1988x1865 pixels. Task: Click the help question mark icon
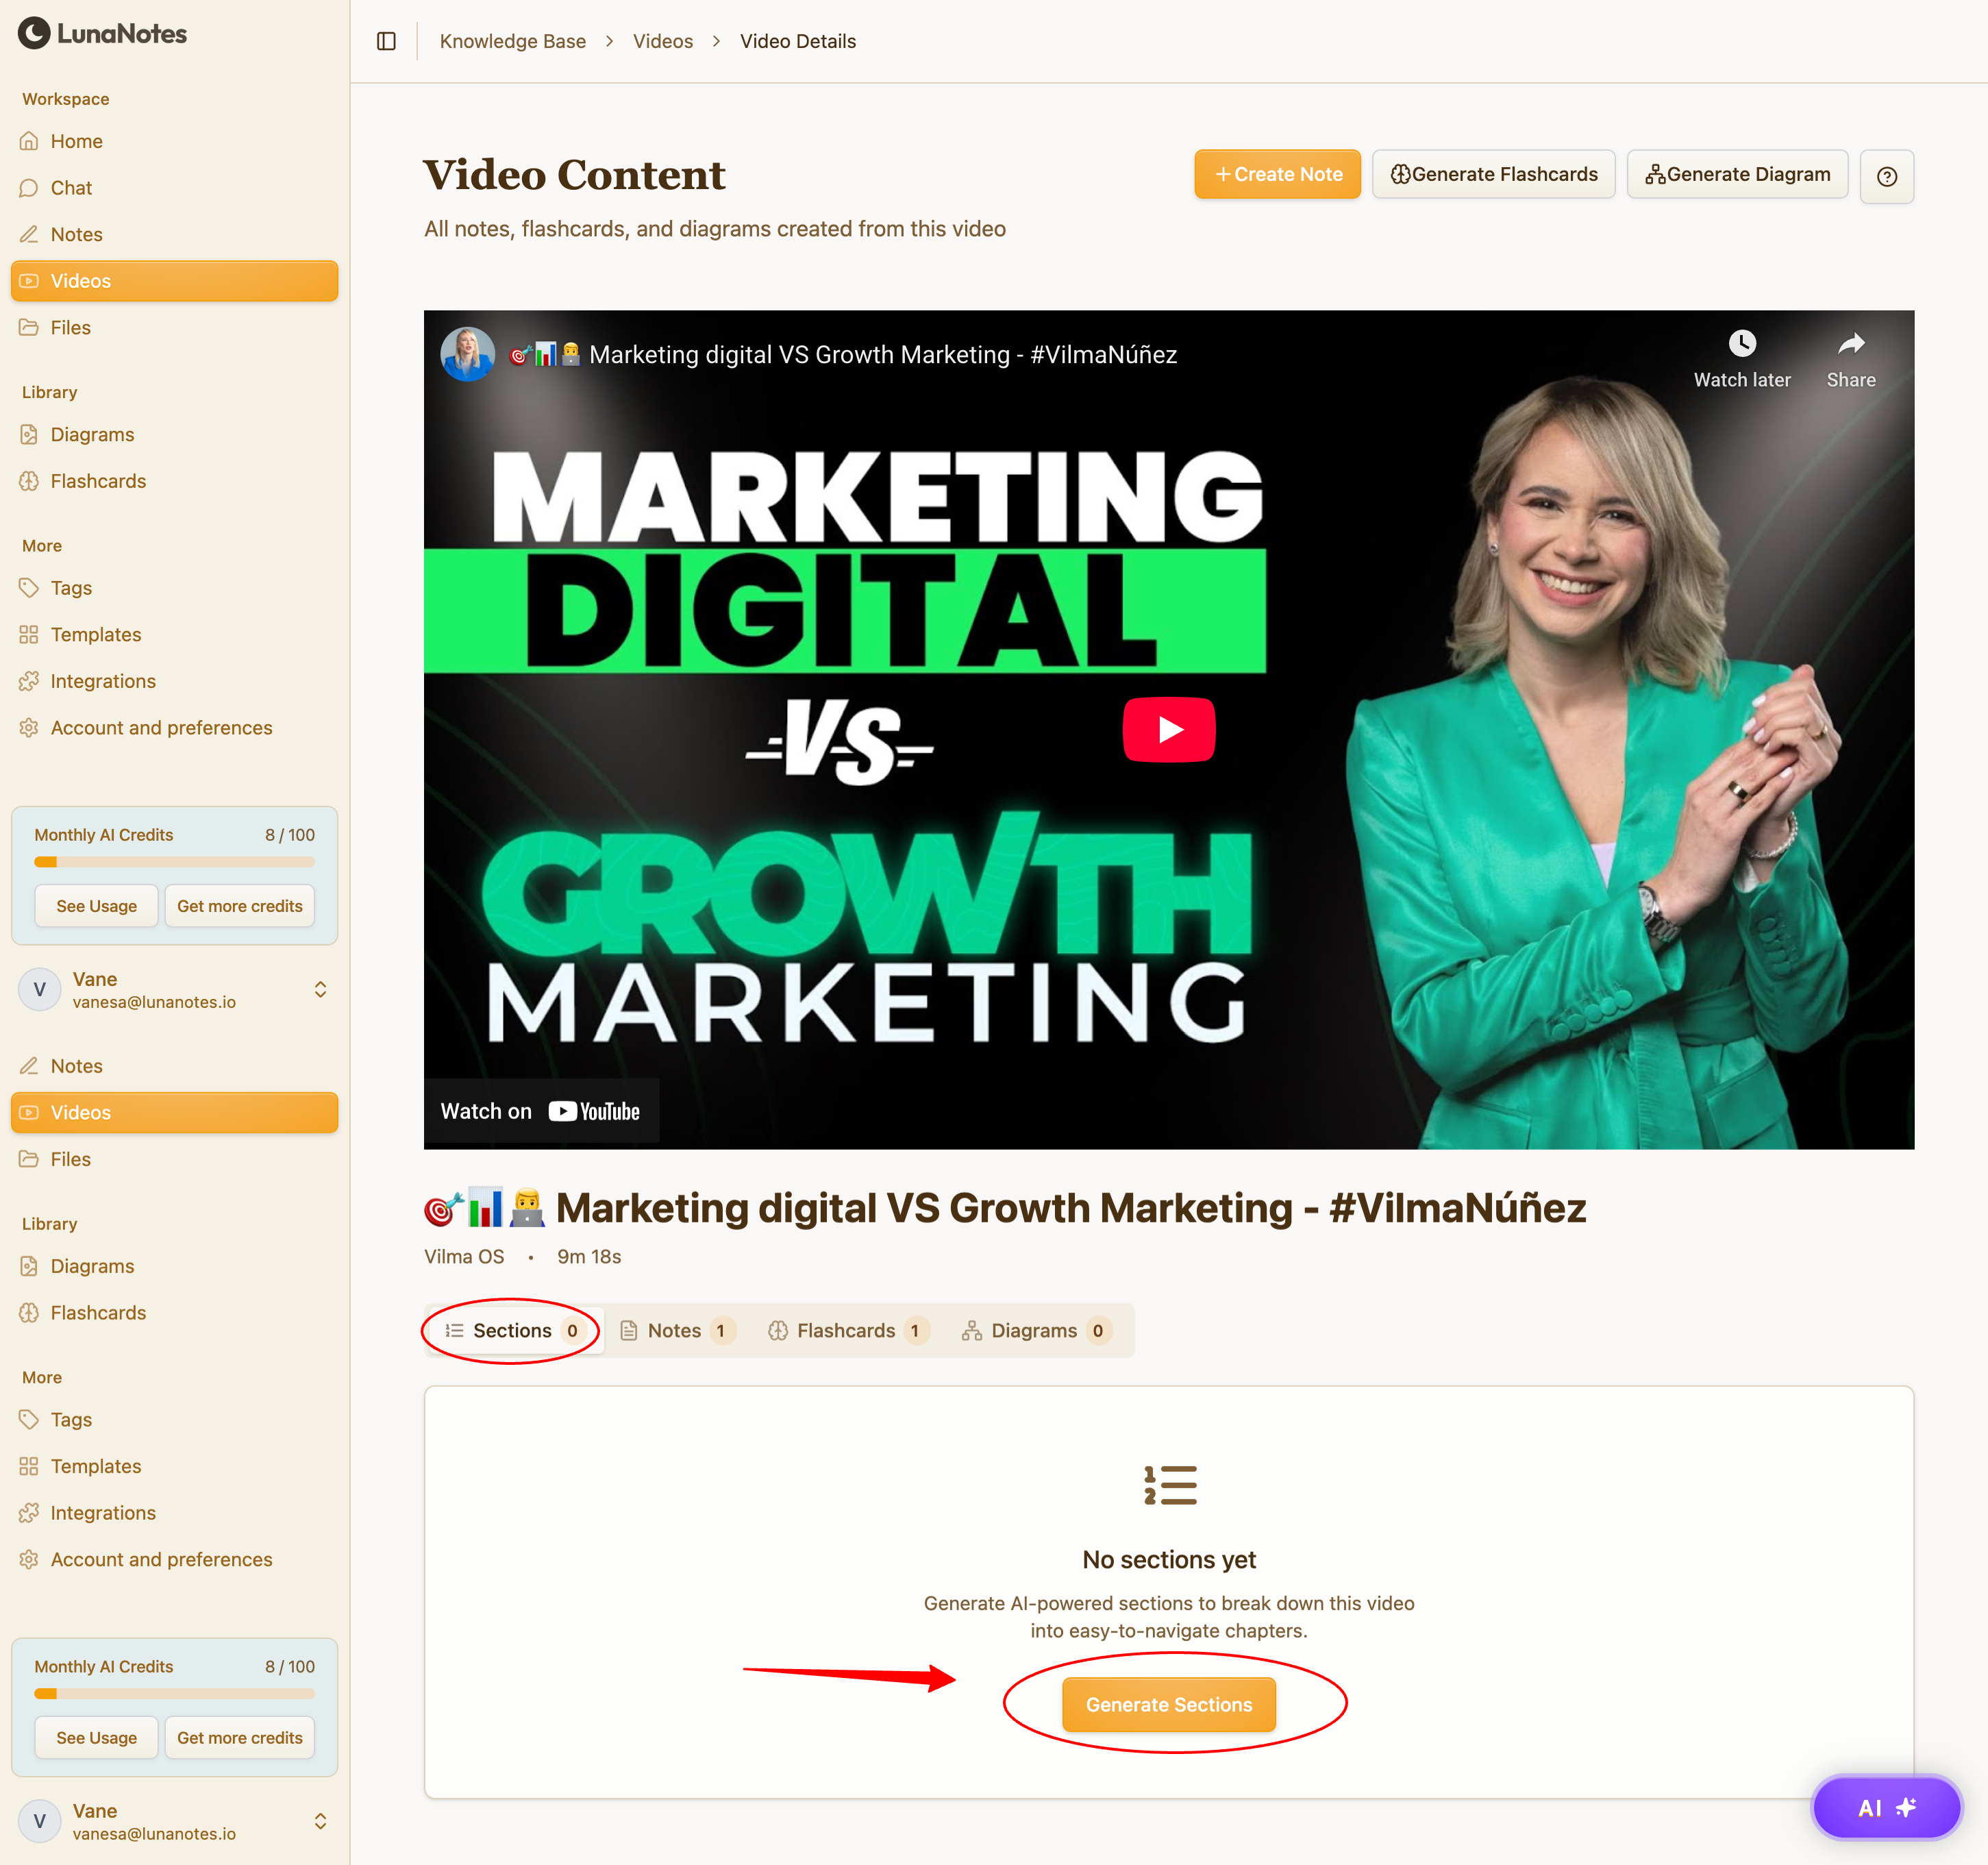coord(1886,176)
